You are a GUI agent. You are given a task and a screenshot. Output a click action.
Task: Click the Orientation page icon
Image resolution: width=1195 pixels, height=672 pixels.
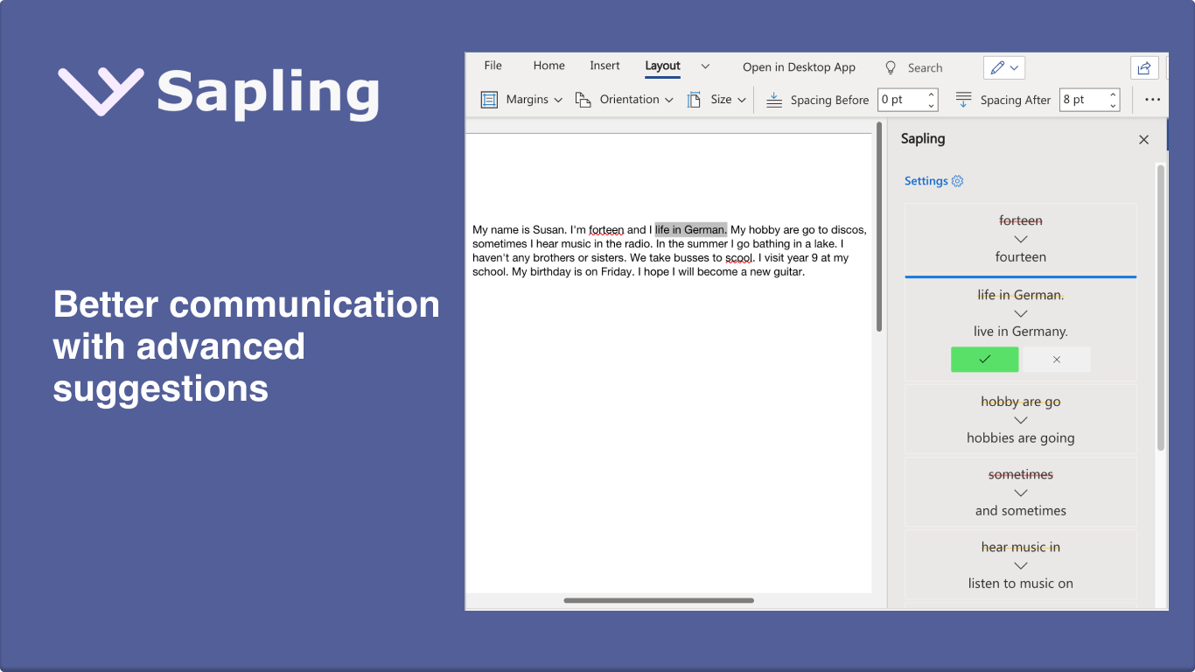pyautogui.click(x=583, y=100)
